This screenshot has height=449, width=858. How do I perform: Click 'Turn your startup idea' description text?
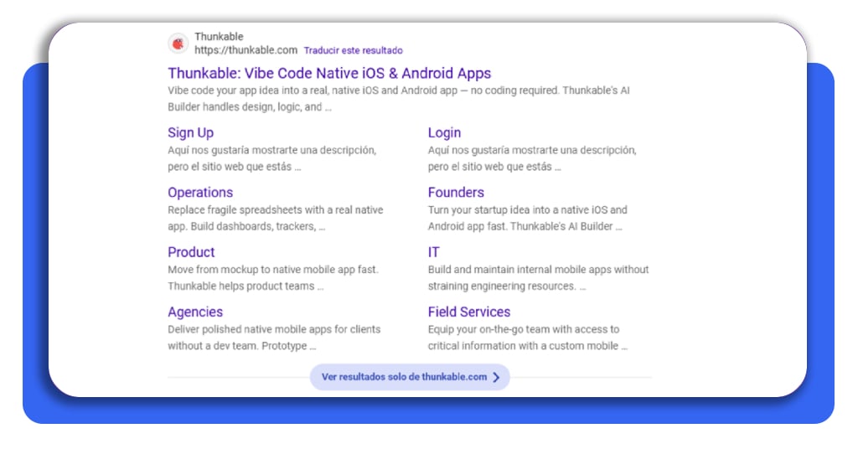pyautogui.click(x=528, y=218)
